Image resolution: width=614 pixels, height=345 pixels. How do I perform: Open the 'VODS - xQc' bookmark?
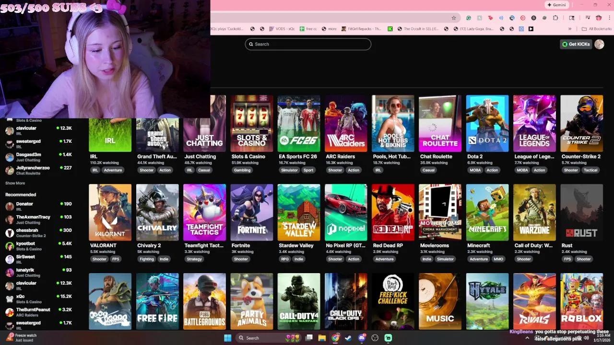pyautogui.click(x=282, y=29)
